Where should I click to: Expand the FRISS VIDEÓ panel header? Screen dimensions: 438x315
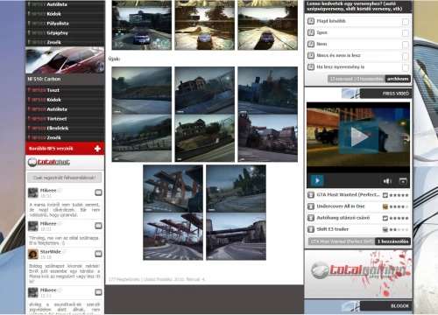click(385, 94)
